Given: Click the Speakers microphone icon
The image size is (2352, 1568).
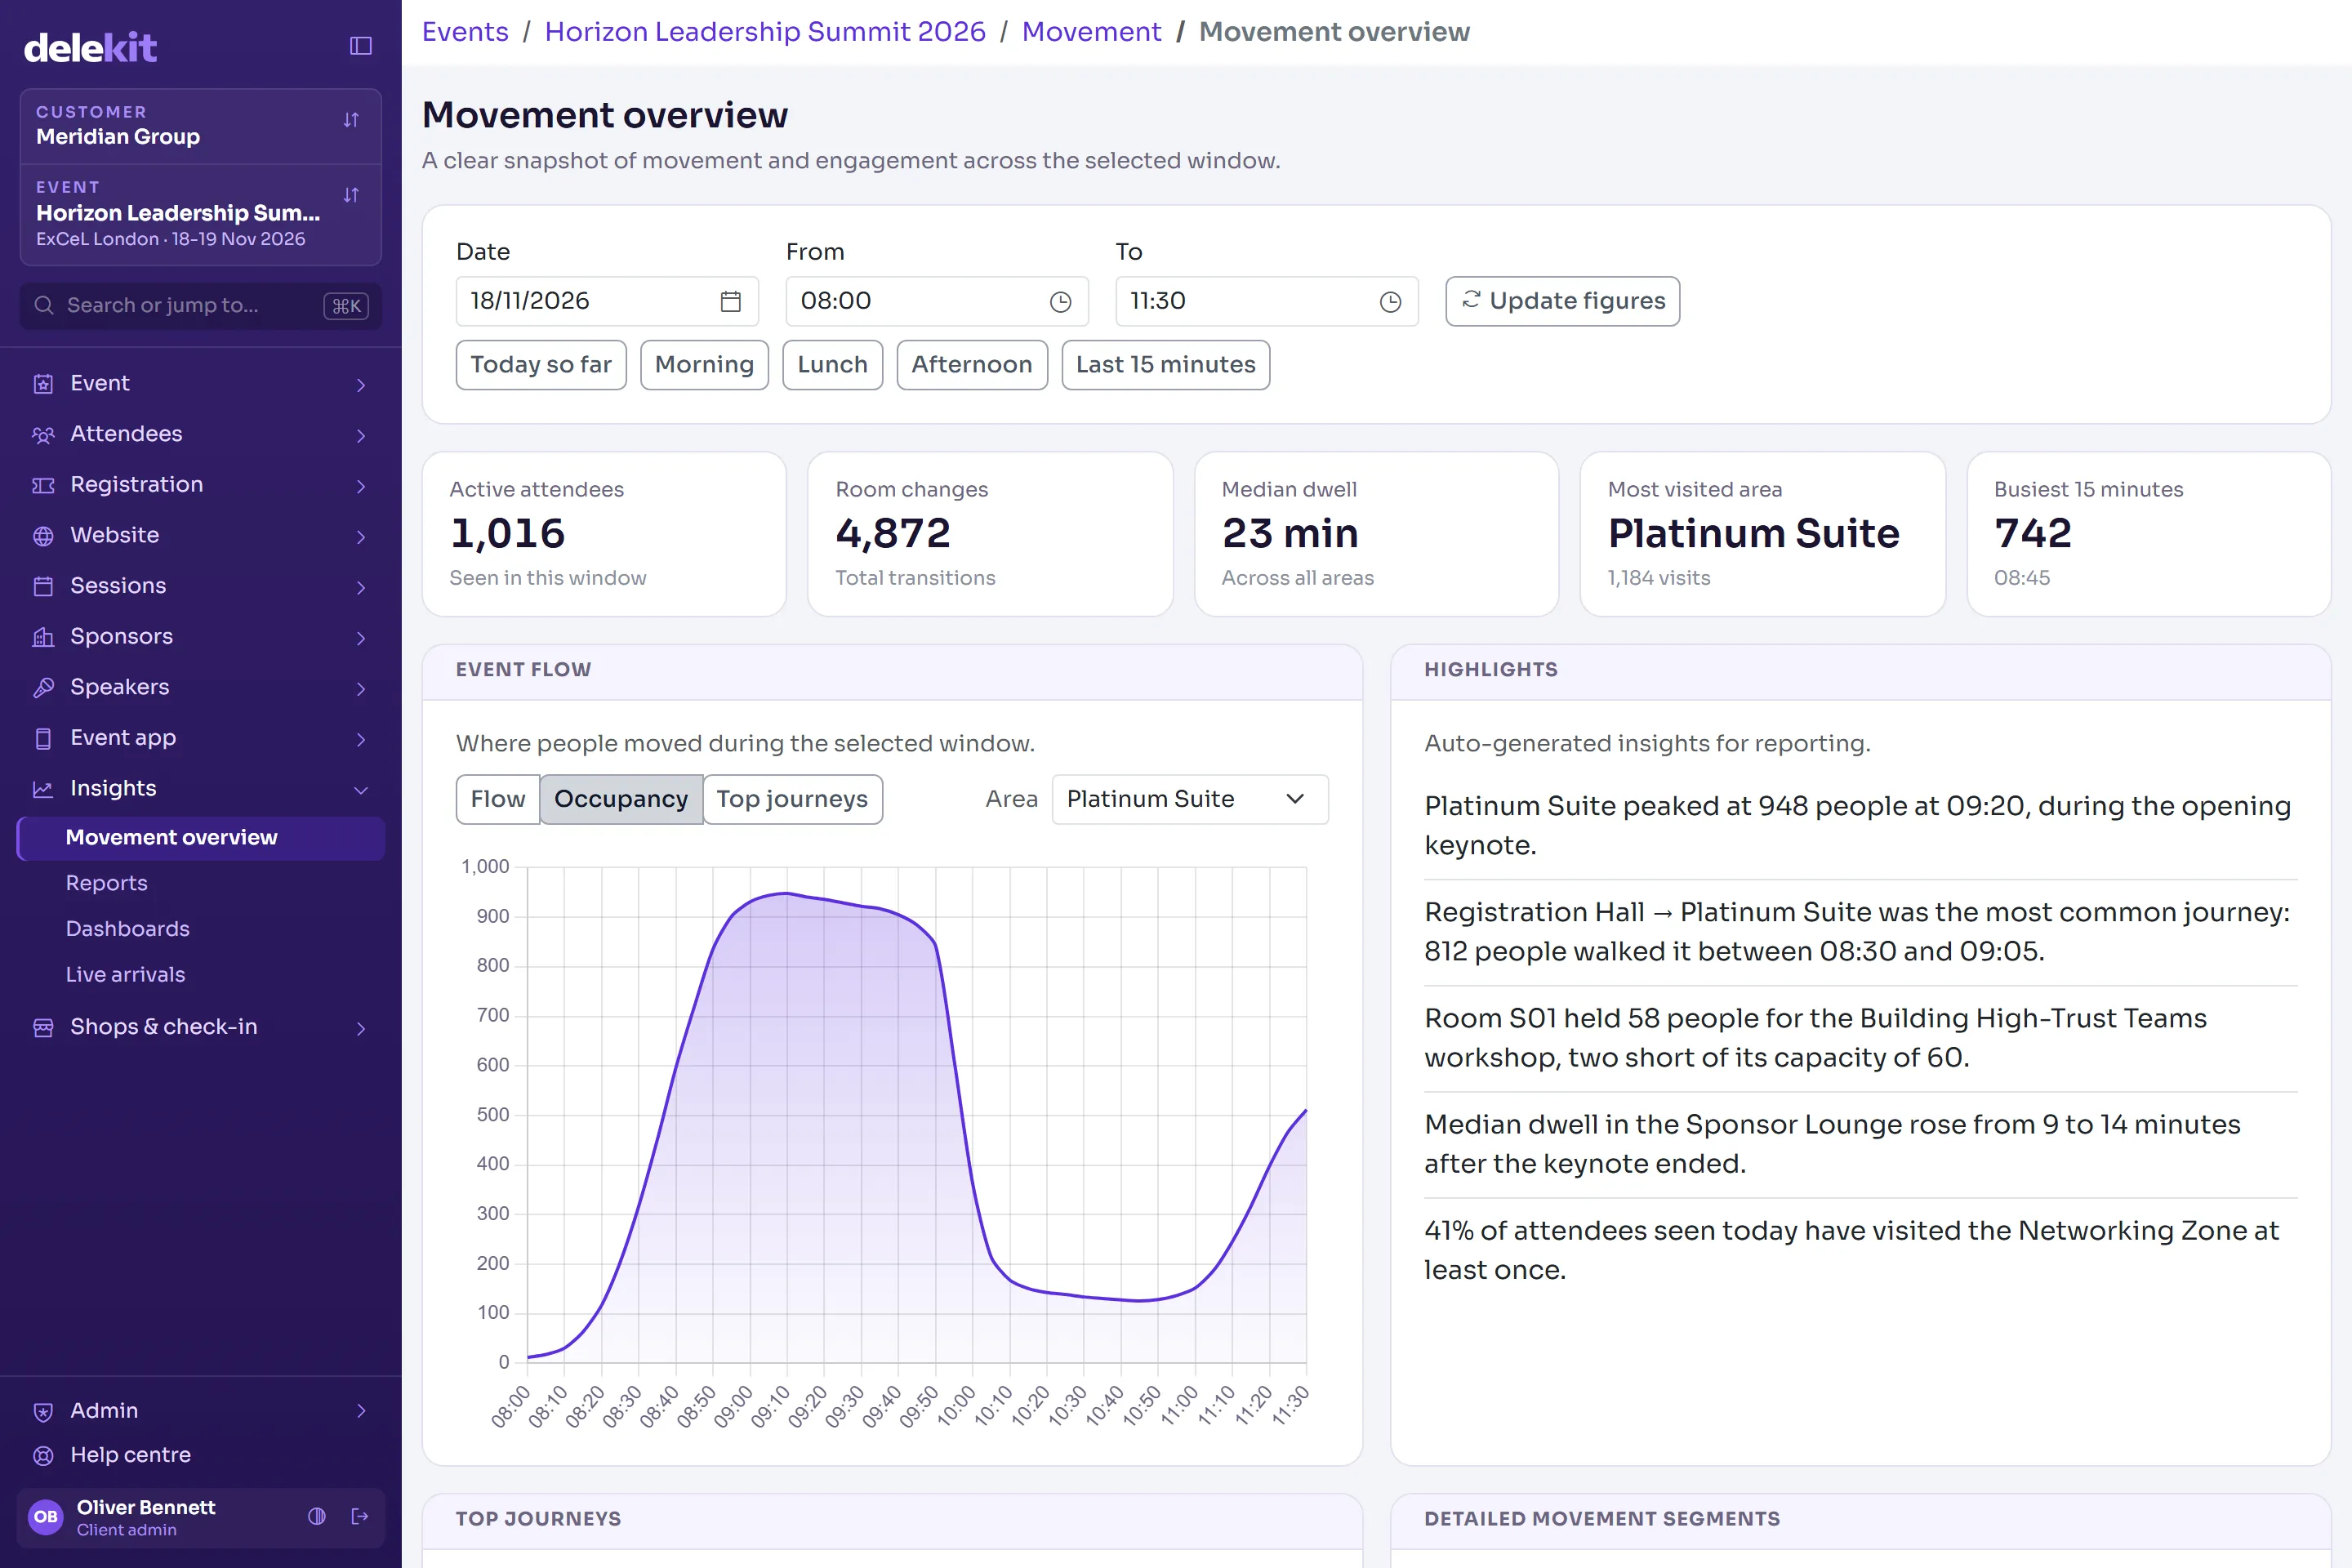Looking at the screenshot, I should pyautogui.click(x=43, y=688).
